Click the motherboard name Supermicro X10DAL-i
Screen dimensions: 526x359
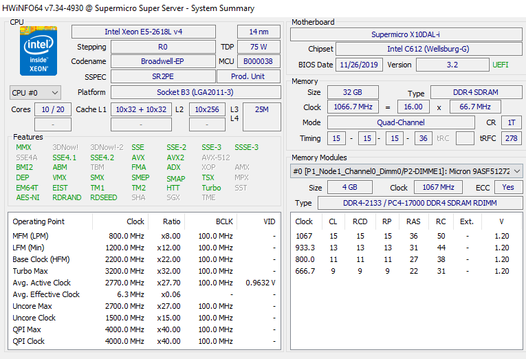(x=406, y=34)
